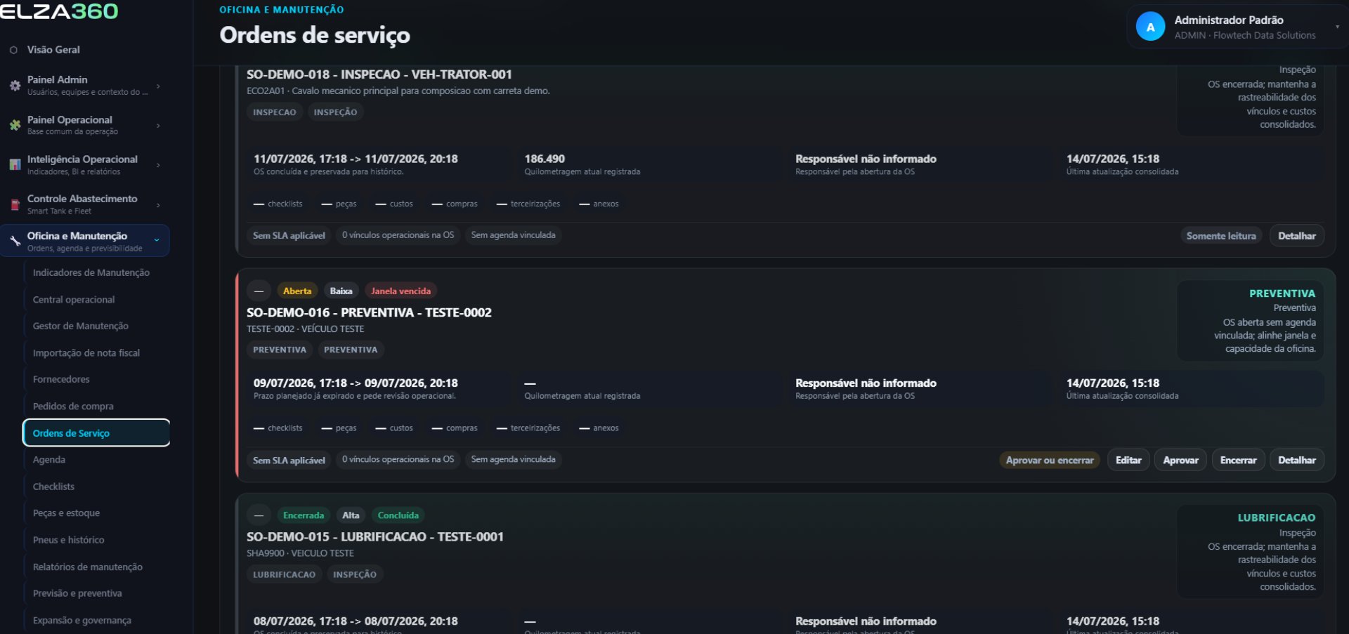Viewport: 1349px width, 634px height.
Task: Click the Visão Geral circle icon
Action: point(13,50)
